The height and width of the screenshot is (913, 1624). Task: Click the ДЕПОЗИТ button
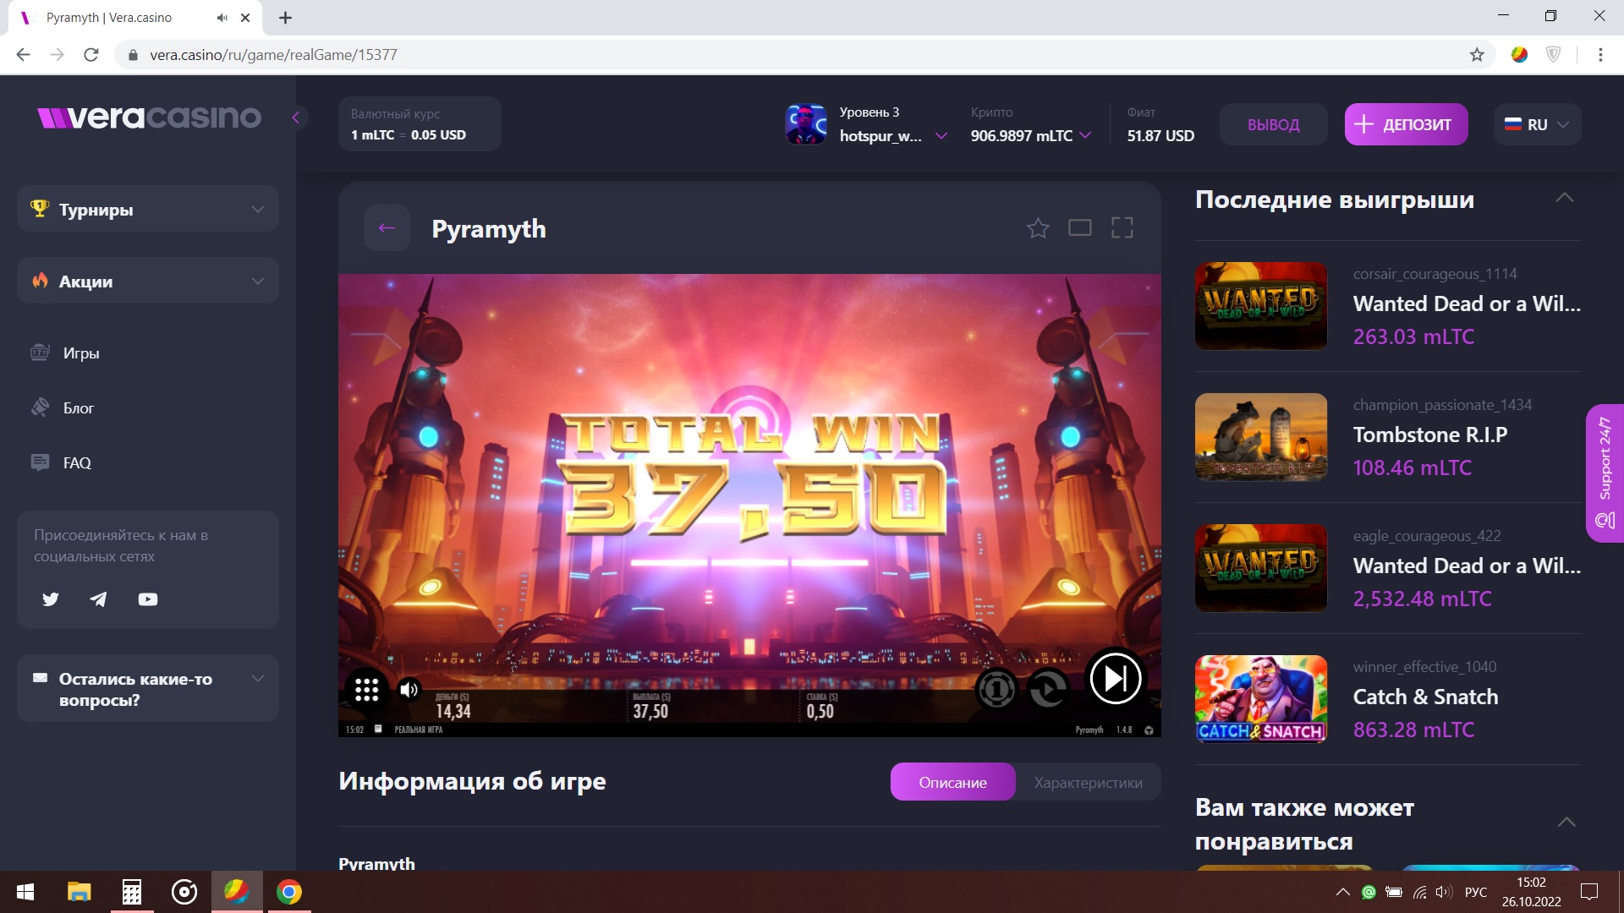click(1406, 124)
